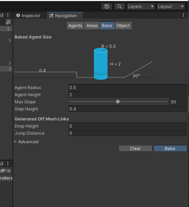189x207 pixels.
Task: Click the Jump Distance input field
Action: click(x=128, y=133)
